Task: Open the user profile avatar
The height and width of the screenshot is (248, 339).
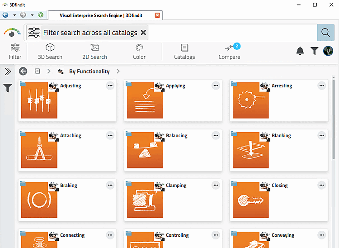Action: click(328, 51)
